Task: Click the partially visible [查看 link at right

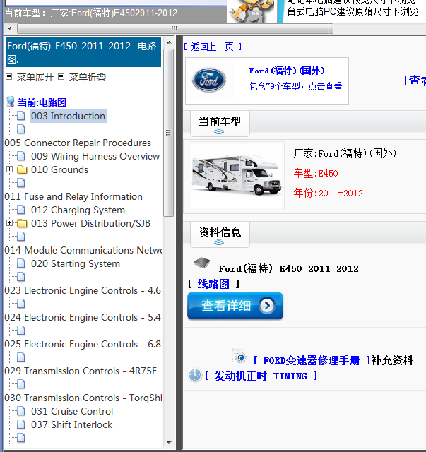Action: tap(415, 81)
